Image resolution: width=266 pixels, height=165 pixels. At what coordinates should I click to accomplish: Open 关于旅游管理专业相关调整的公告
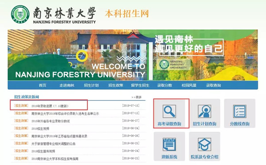coord(54,144)
